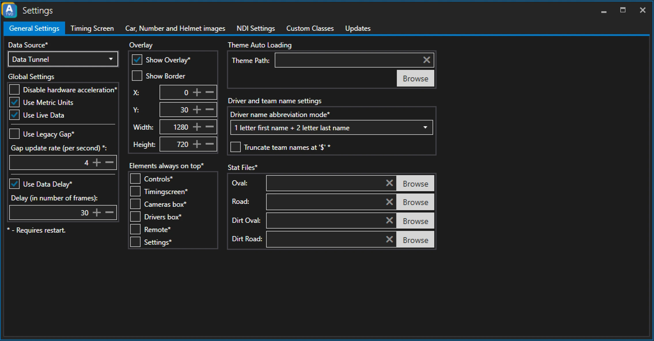Check Cameras box always on top
Image resolution: width=654 pixels, height=341 pixels.
point(135,204)
